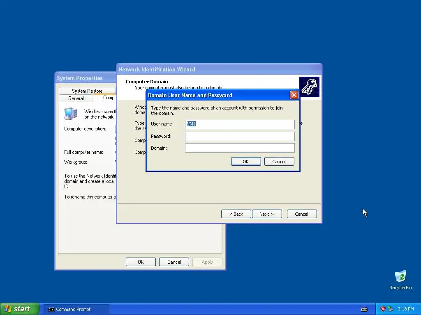Click the 'Computer Domain' heading text
The width and height of the screenshot is (421, 315).
coord(147,82)
